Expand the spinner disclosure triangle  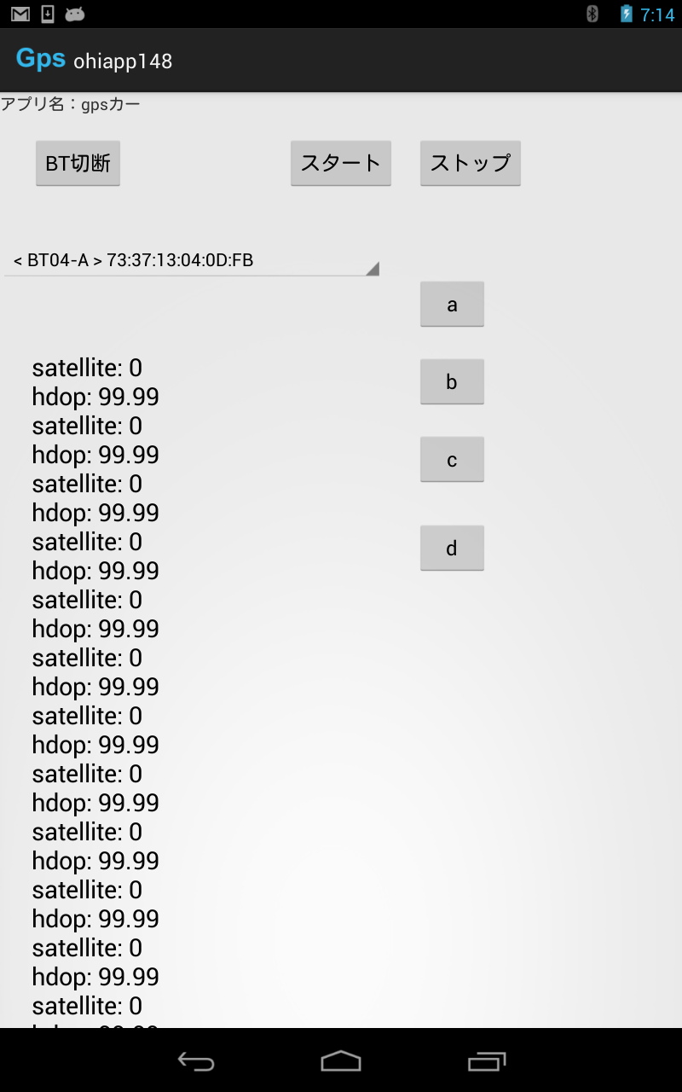pyautogui.click(x=371, y=267)
